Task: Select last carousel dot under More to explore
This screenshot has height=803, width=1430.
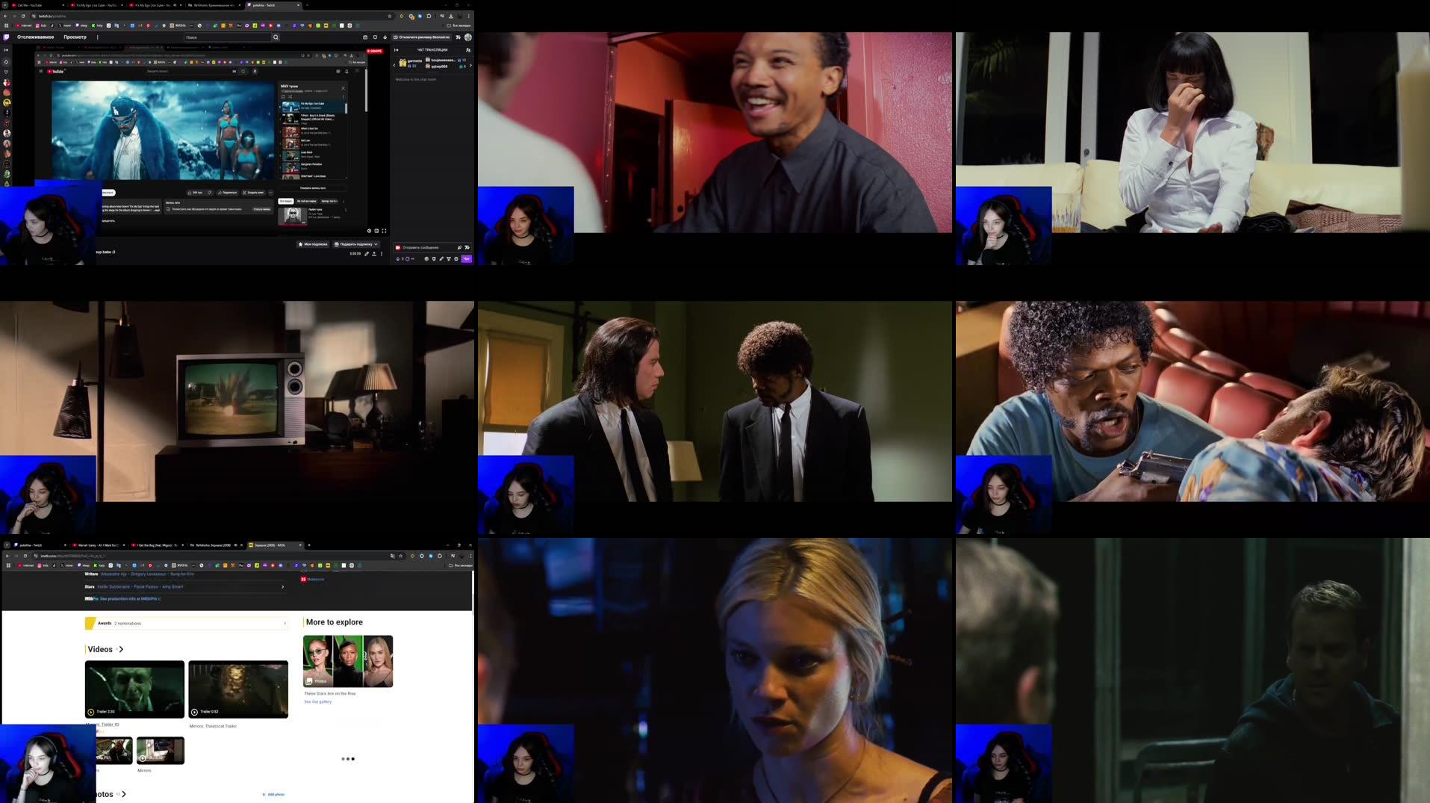Action: click(352, 759)
